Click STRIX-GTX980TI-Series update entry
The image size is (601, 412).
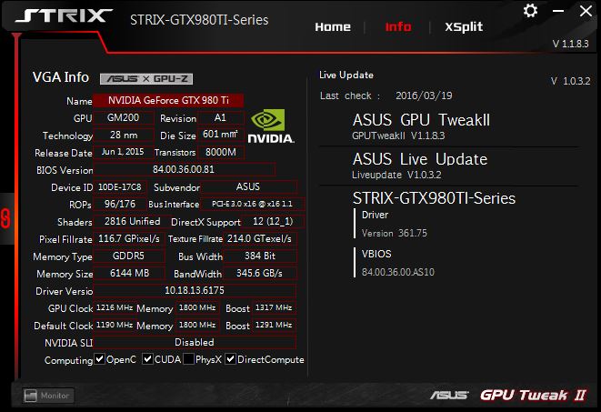(434, 198)
